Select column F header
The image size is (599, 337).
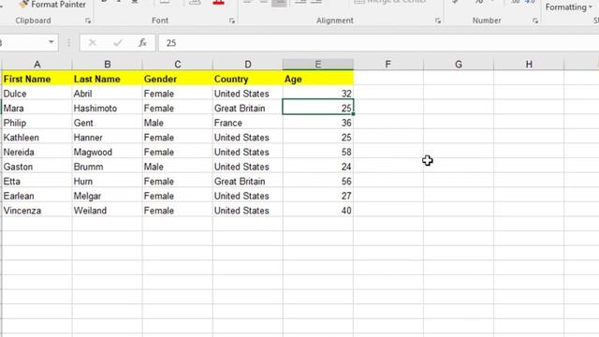pyautogui.click(x=388, y=65)
